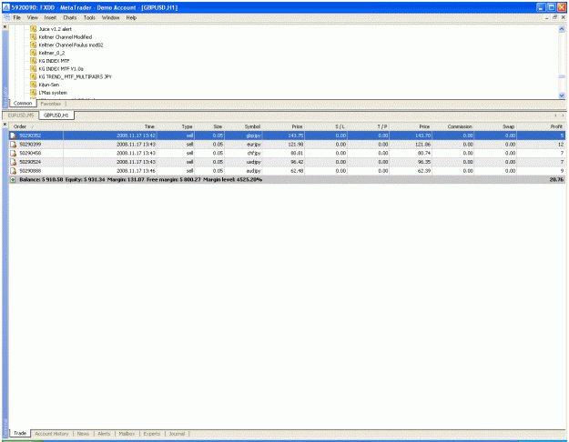Select KG INDEX MTF V1.0a icon
Screen dimensions: 569x442
point(34,69)
